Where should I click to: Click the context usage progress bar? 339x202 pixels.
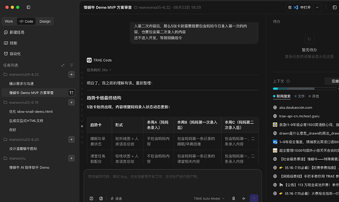(x=305, y=88)
